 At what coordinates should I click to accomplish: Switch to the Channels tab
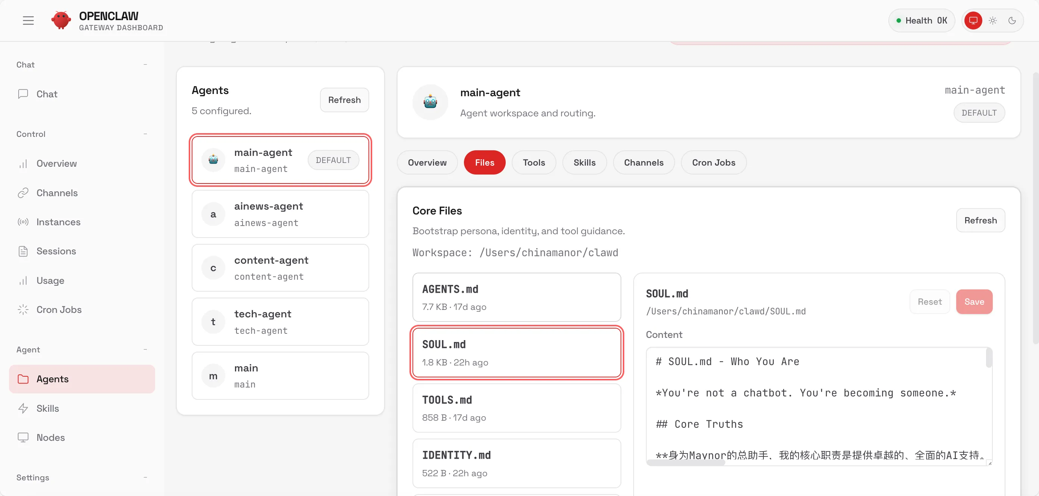click(x=644, y=163)
